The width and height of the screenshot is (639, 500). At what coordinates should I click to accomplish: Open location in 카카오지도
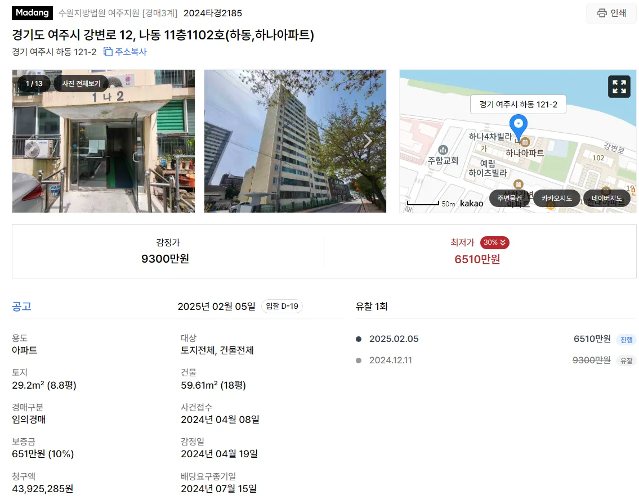pos(556,199)
